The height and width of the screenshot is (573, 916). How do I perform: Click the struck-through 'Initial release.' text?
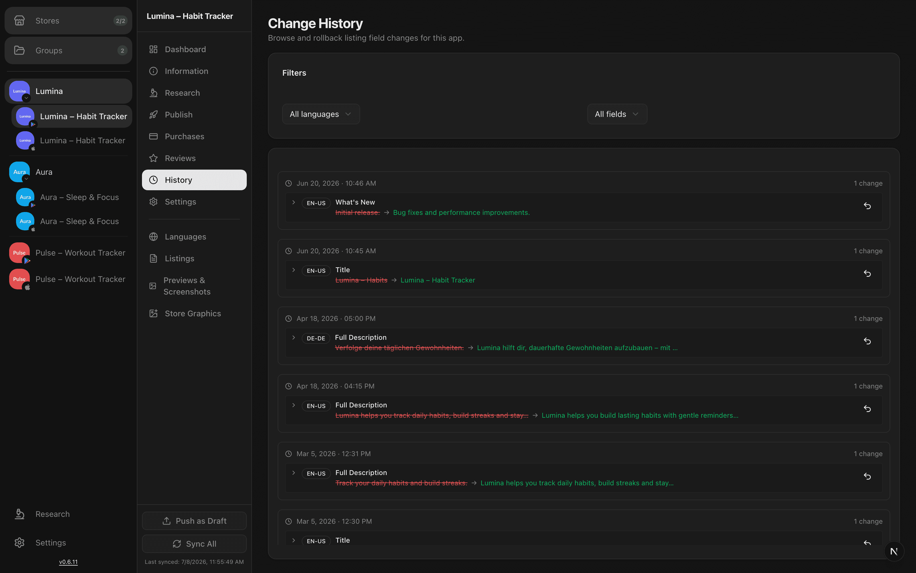(357, 213)
